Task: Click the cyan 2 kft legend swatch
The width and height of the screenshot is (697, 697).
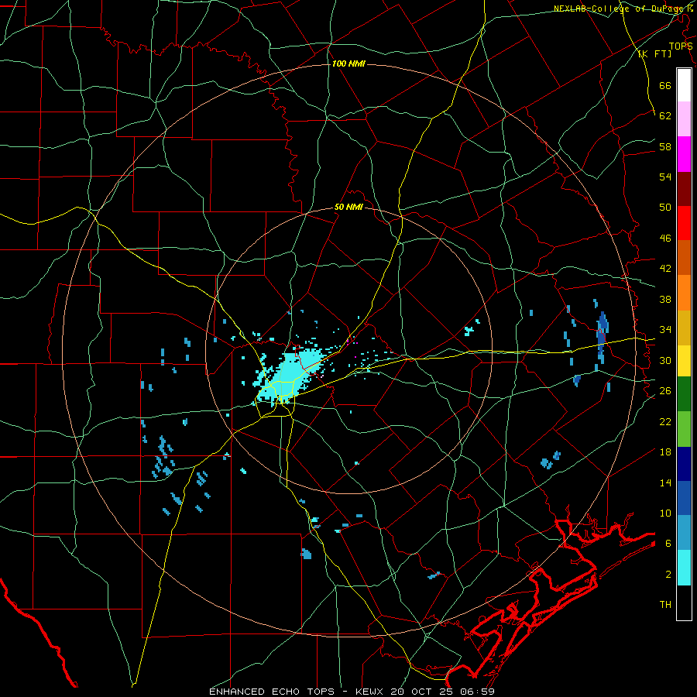Action: click(x=684, y=568)
